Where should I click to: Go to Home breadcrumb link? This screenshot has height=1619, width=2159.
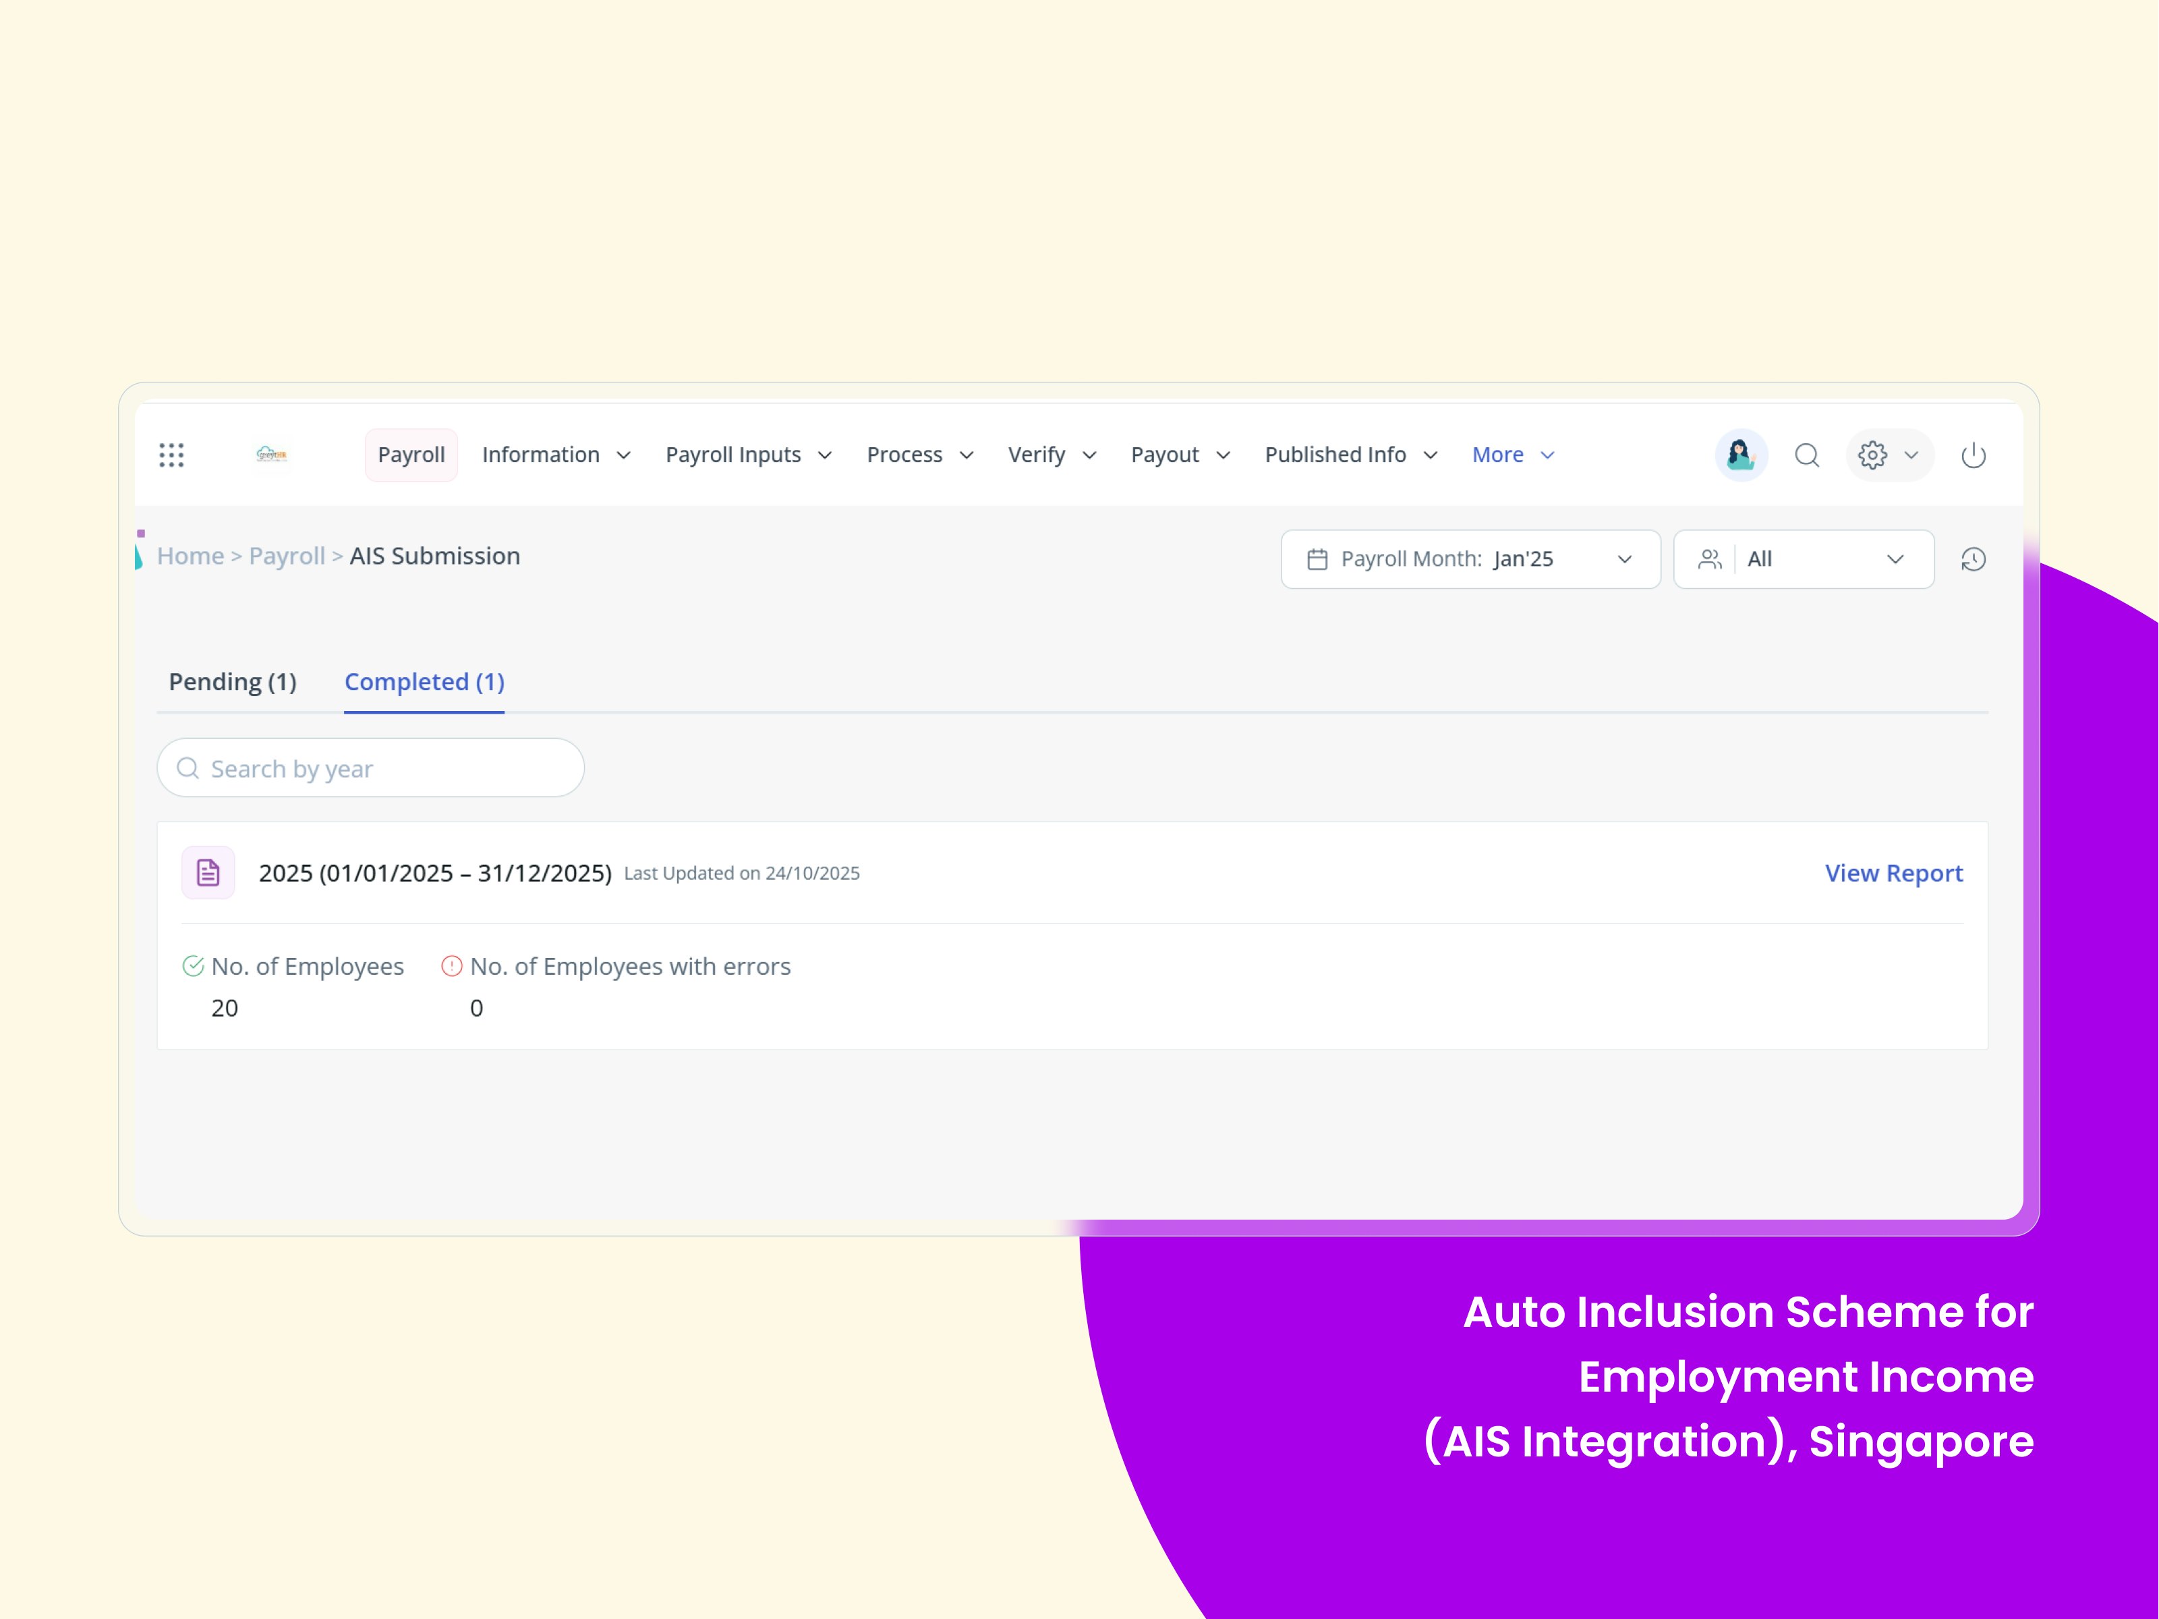pos(190,556)
